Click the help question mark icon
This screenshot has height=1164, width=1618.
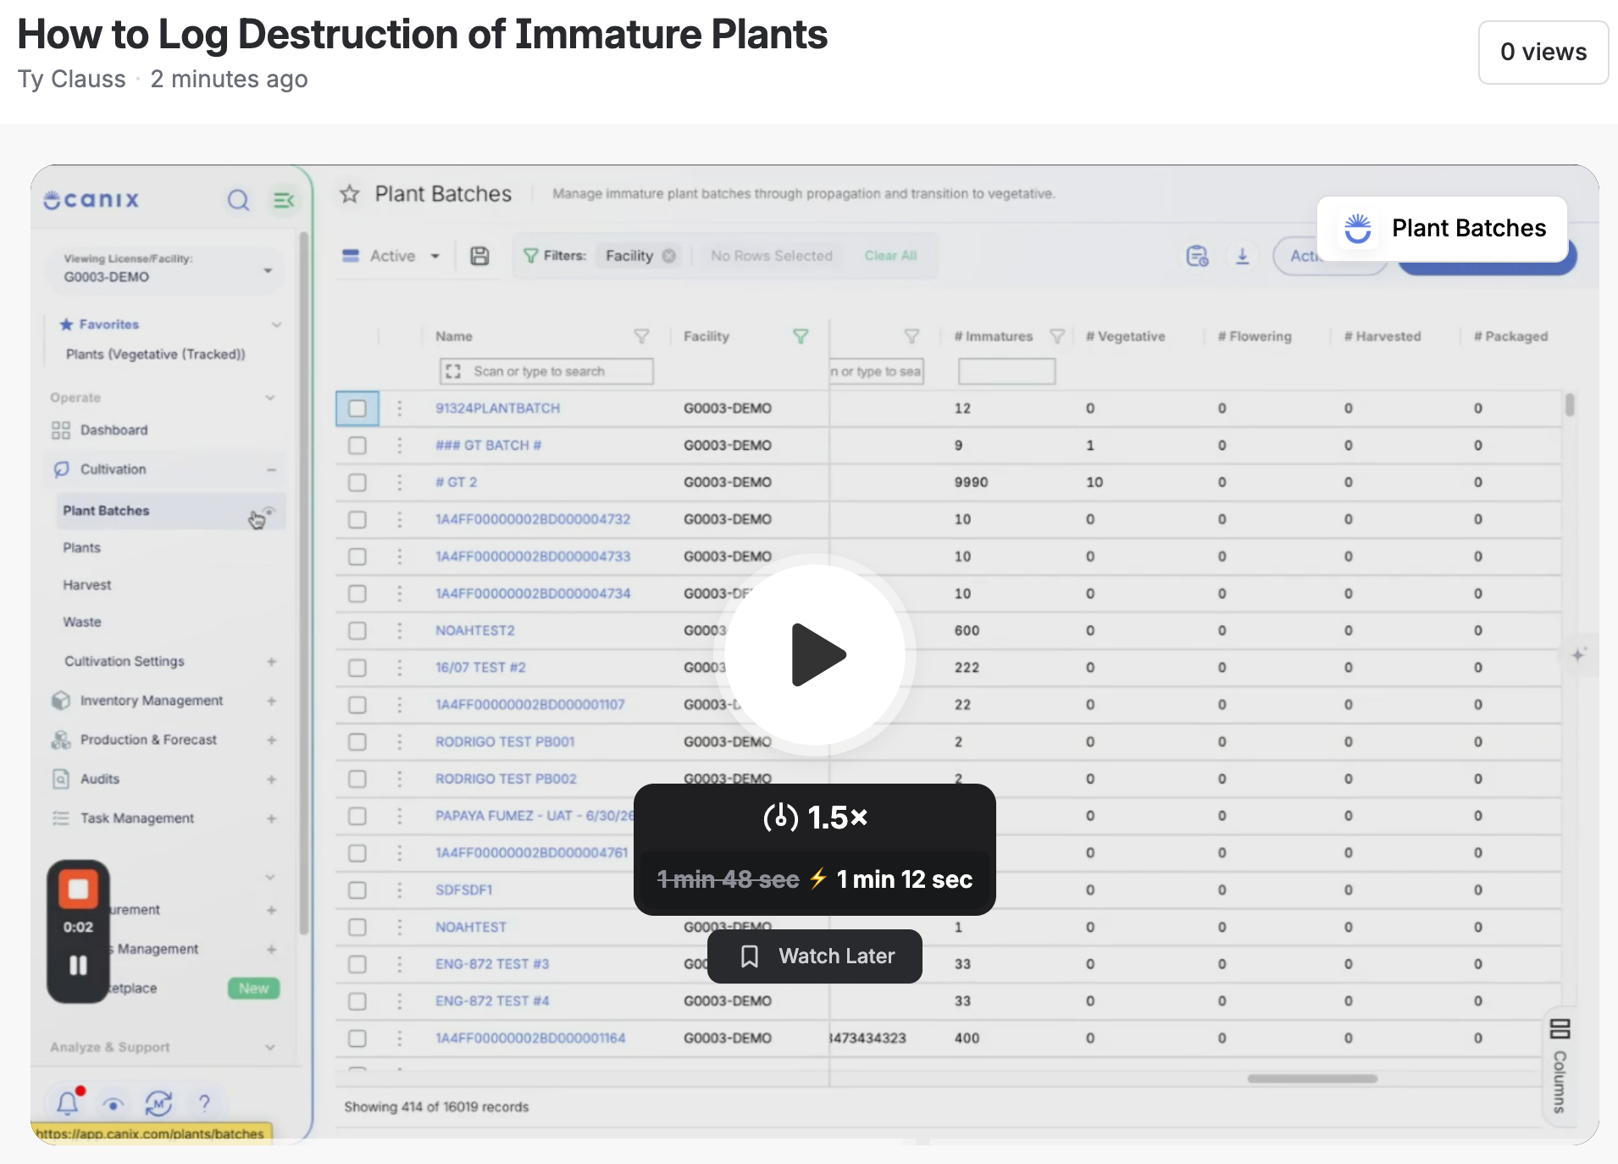(x=204, y=1102)
